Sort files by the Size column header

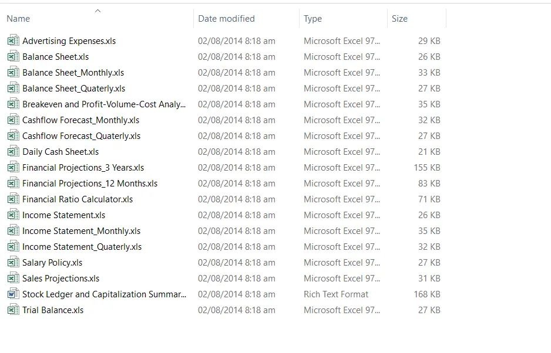399,19
